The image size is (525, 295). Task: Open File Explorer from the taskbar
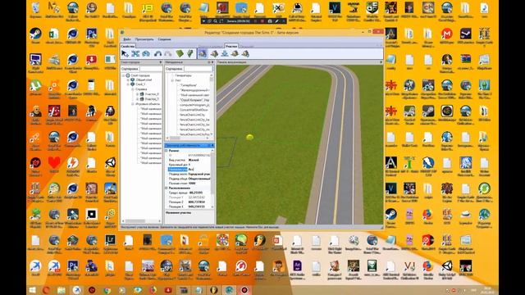click(61, 290)
